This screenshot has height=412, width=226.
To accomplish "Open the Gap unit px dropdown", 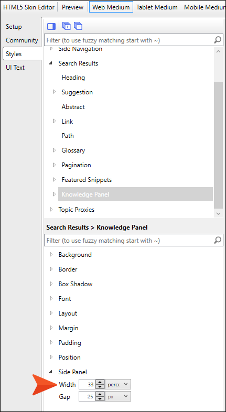I will (x=118, y=396).
